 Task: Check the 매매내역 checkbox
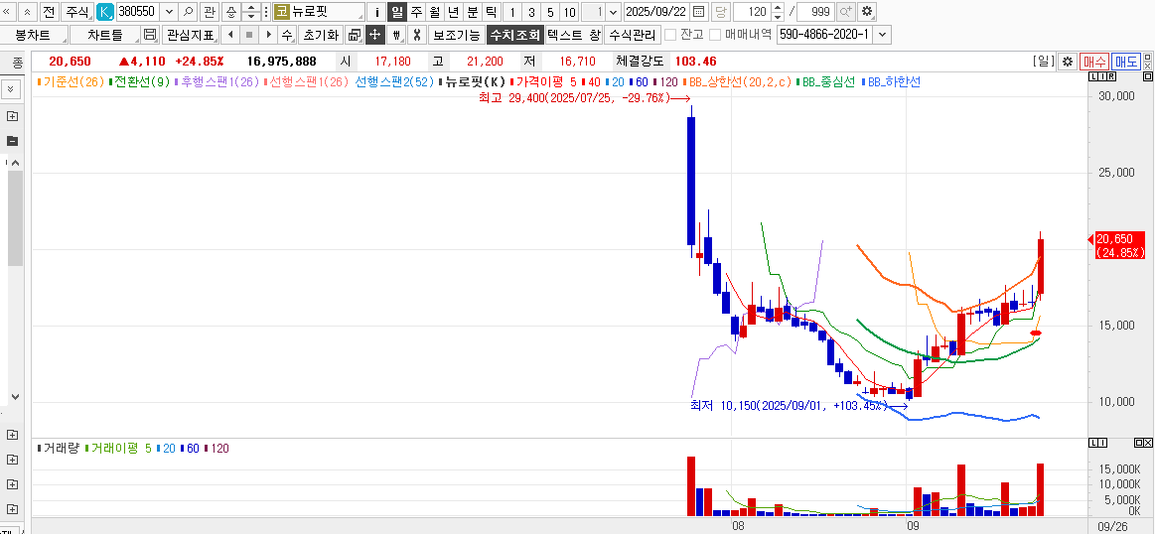[715, 35]
